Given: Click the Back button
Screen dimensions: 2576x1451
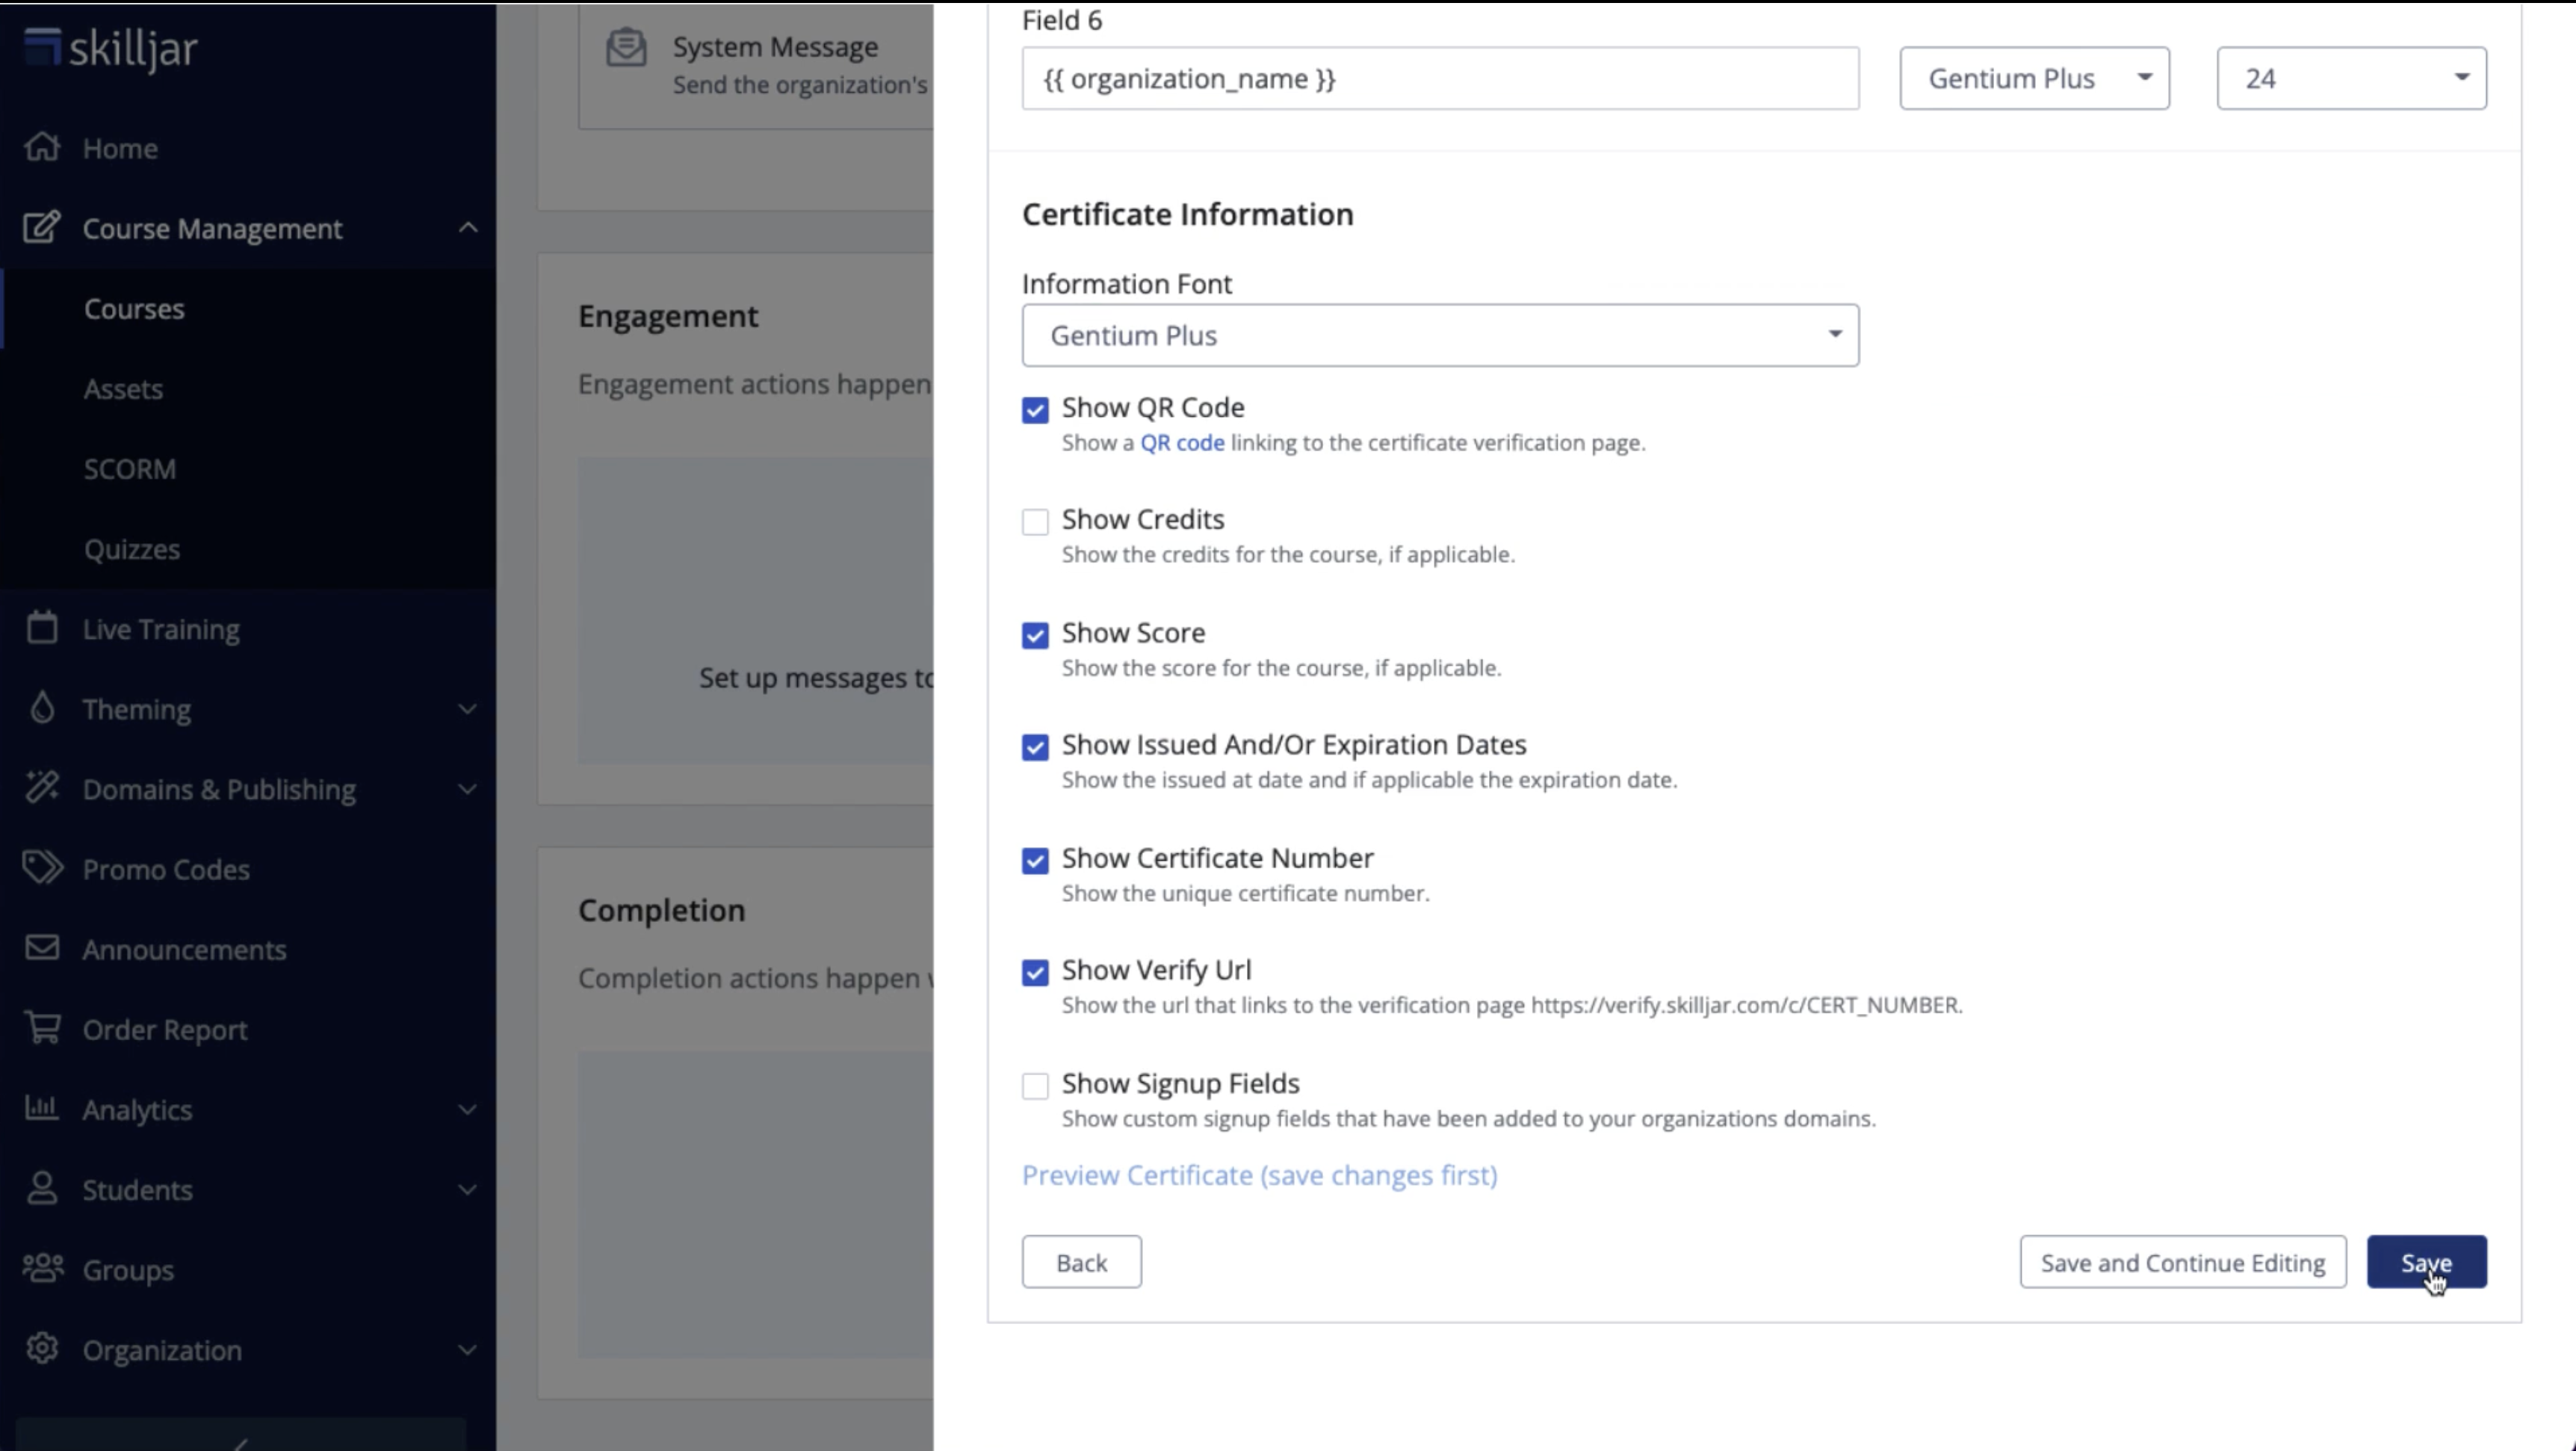Looking at the screenshot, I should tap(1081, 1263).
